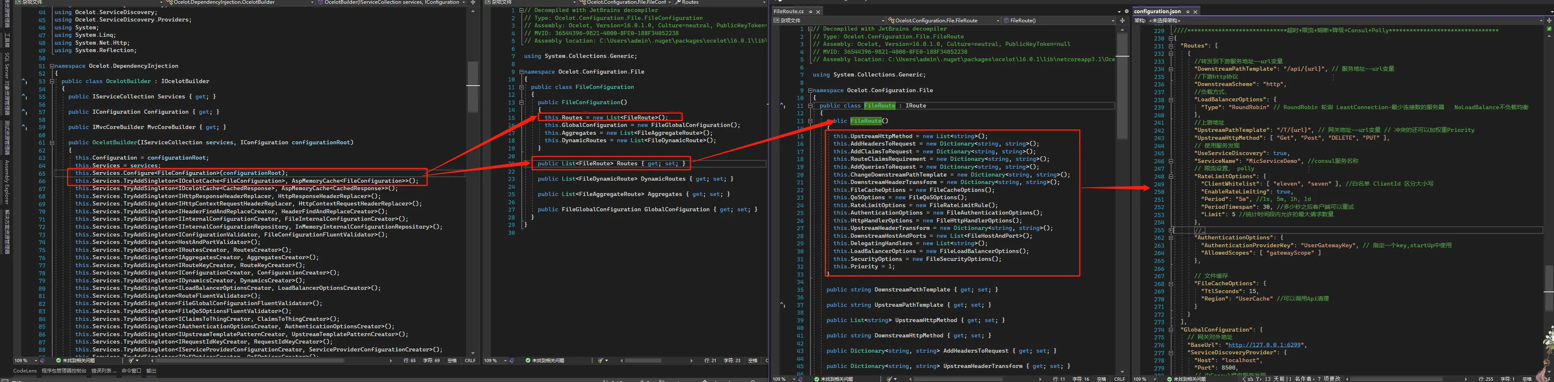
Task: Collapse the "Routes" array at line 231
Action: point(1171,46)
